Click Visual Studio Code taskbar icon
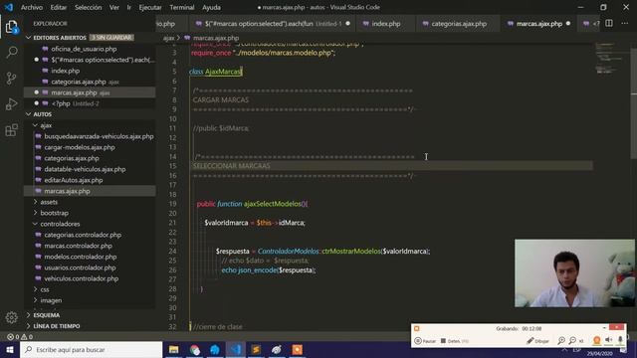This screenshot has height=358, width=637. [x=236, y=349]
